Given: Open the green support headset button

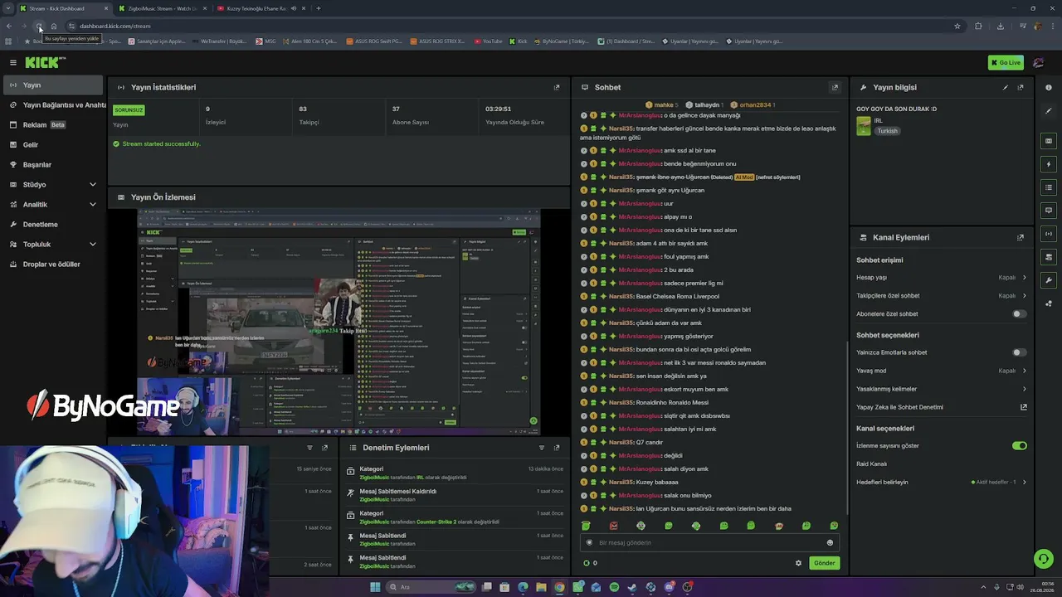Looking at the screenshot, I should point(1044,559).
